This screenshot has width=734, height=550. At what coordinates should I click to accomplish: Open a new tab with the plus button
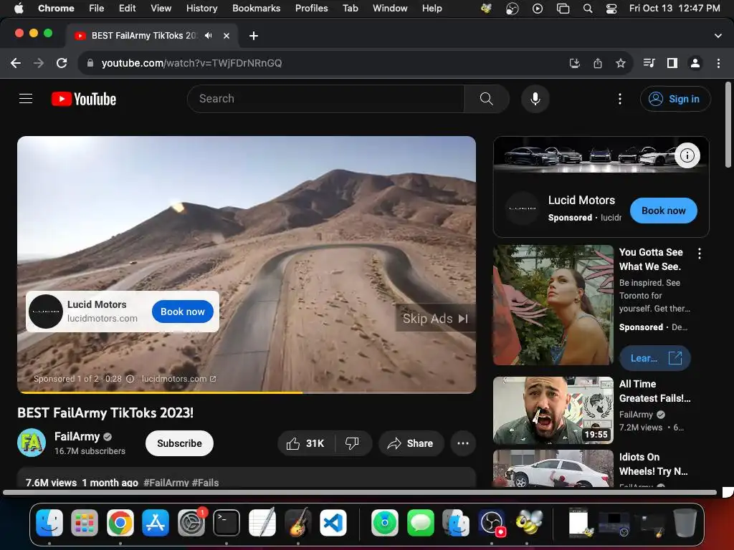click(253, 36)
